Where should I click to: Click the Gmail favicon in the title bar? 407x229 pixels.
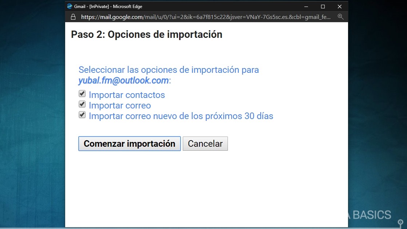[69, 6]
